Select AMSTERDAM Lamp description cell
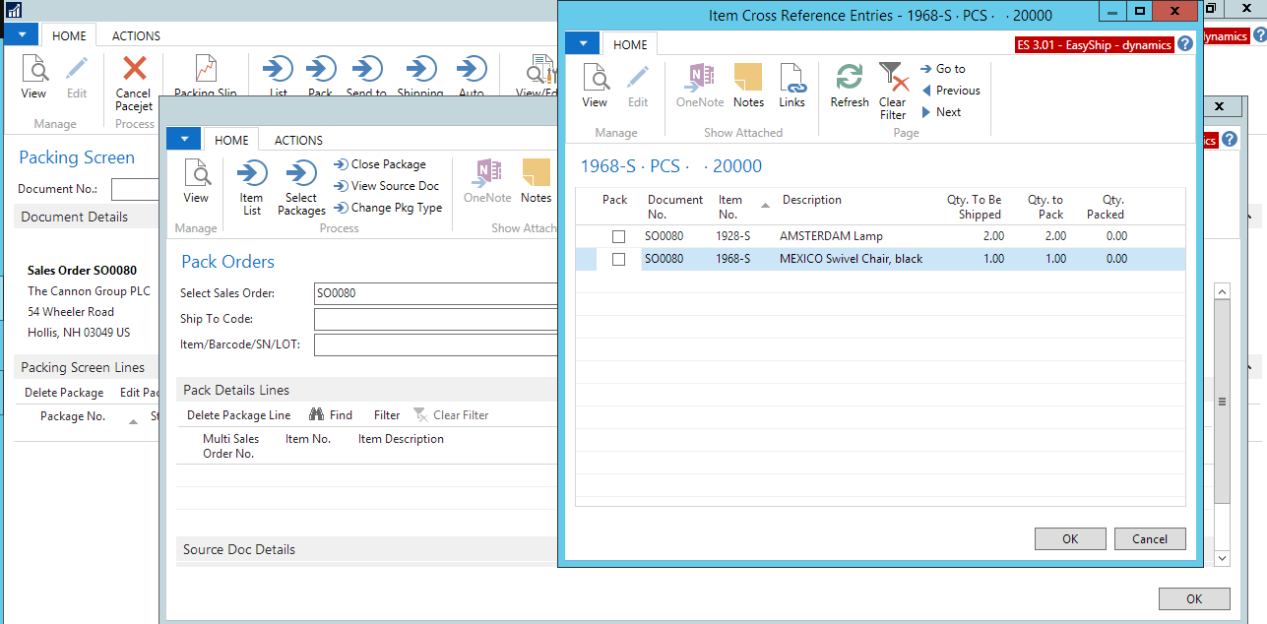The height and width of the screenshot is (624, 1267). click(x=831, y=236)
